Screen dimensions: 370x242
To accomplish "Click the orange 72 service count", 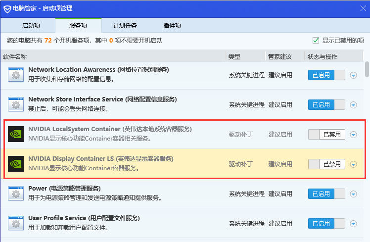I will point(48,41).
